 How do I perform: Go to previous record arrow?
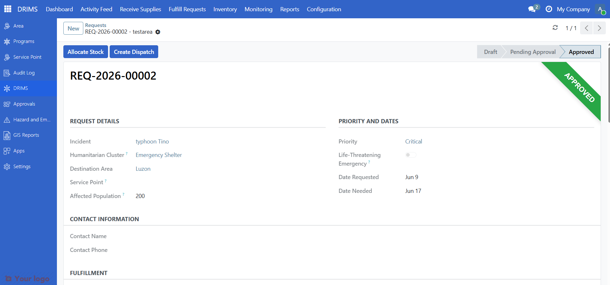pyautogui.click(x=587, y=28)
